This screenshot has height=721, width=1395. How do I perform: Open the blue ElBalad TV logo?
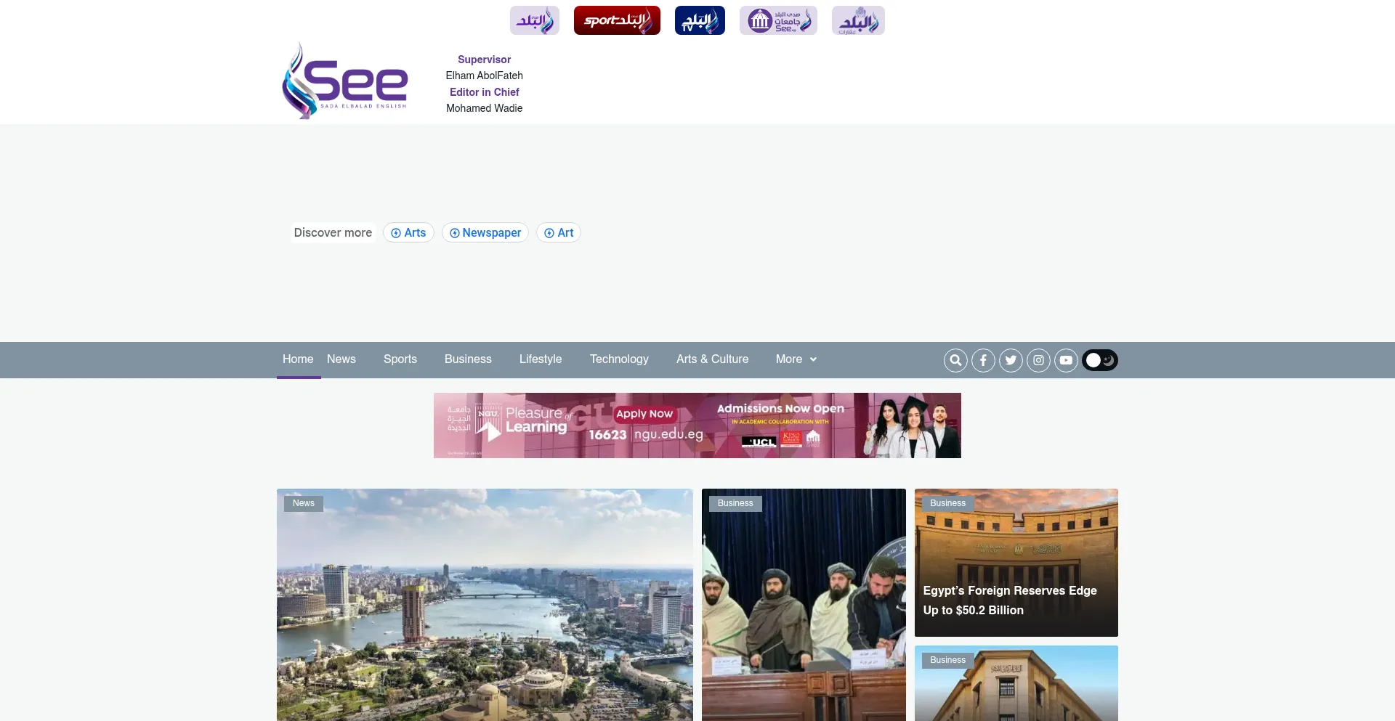(699, 20)
